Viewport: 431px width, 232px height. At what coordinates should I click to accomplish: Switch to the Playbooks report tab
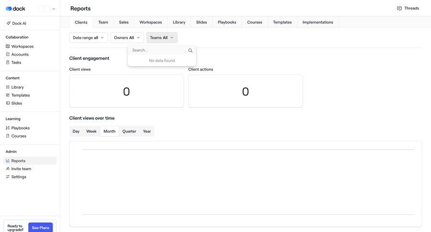click(227, 22)
